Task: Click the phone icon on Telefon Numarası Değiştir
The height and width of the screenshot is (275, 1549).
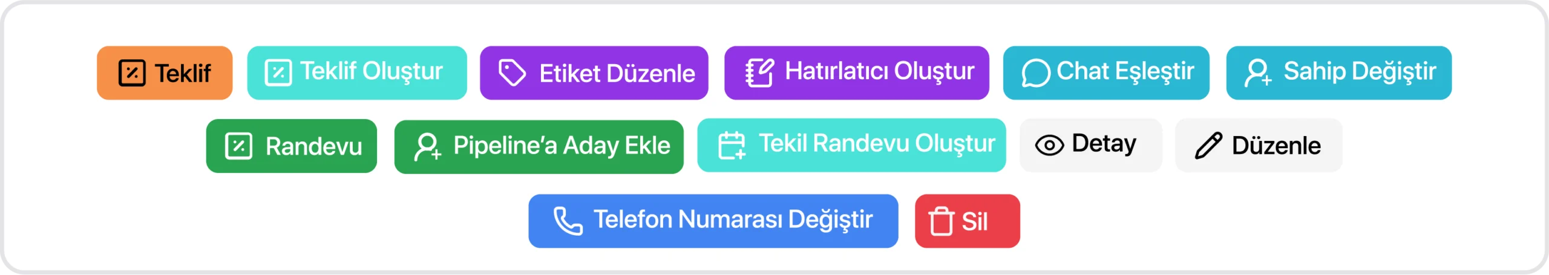Action: point(568,221)
